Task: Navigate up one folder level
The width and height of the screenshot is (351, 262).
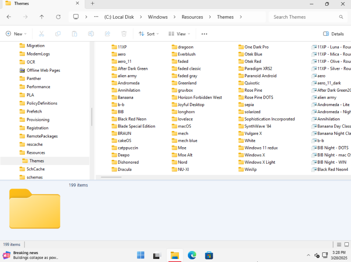Action: tap(42, 17)
